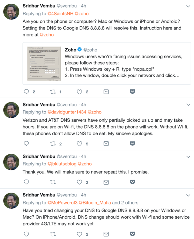Open the chevron menu on 'Thank you' tweet
This screenshot has height=239, width=194.
coord(188,156)
